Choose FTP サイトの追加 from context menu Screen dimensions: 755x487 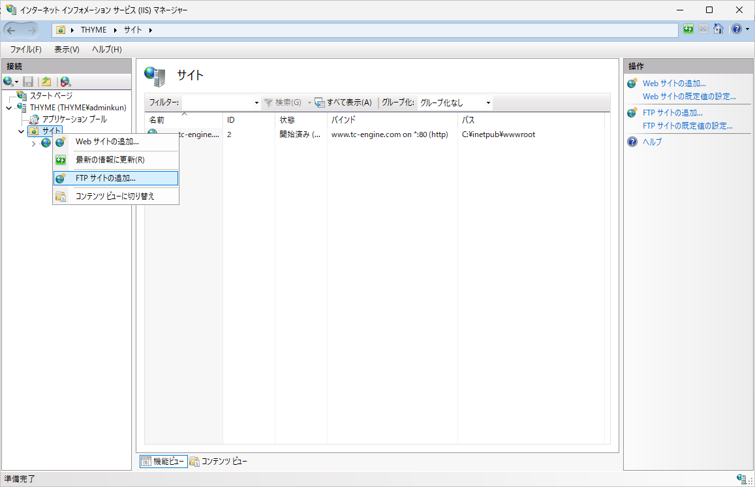[116, 178]
